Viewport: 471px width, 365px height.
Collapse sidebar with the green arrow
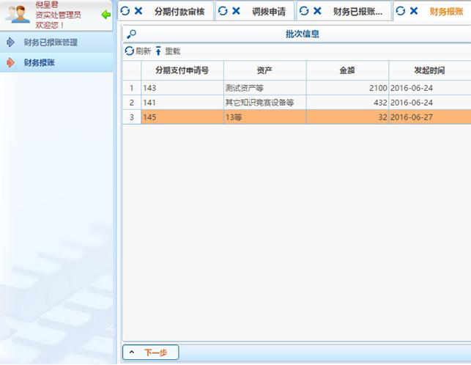coord(106,15)
